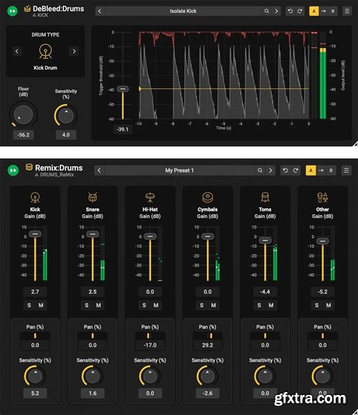Image resolution: width=358 pixels, height=415 pixels.
Task: Solo the Snare channel
Action: (x=87, y=305)
